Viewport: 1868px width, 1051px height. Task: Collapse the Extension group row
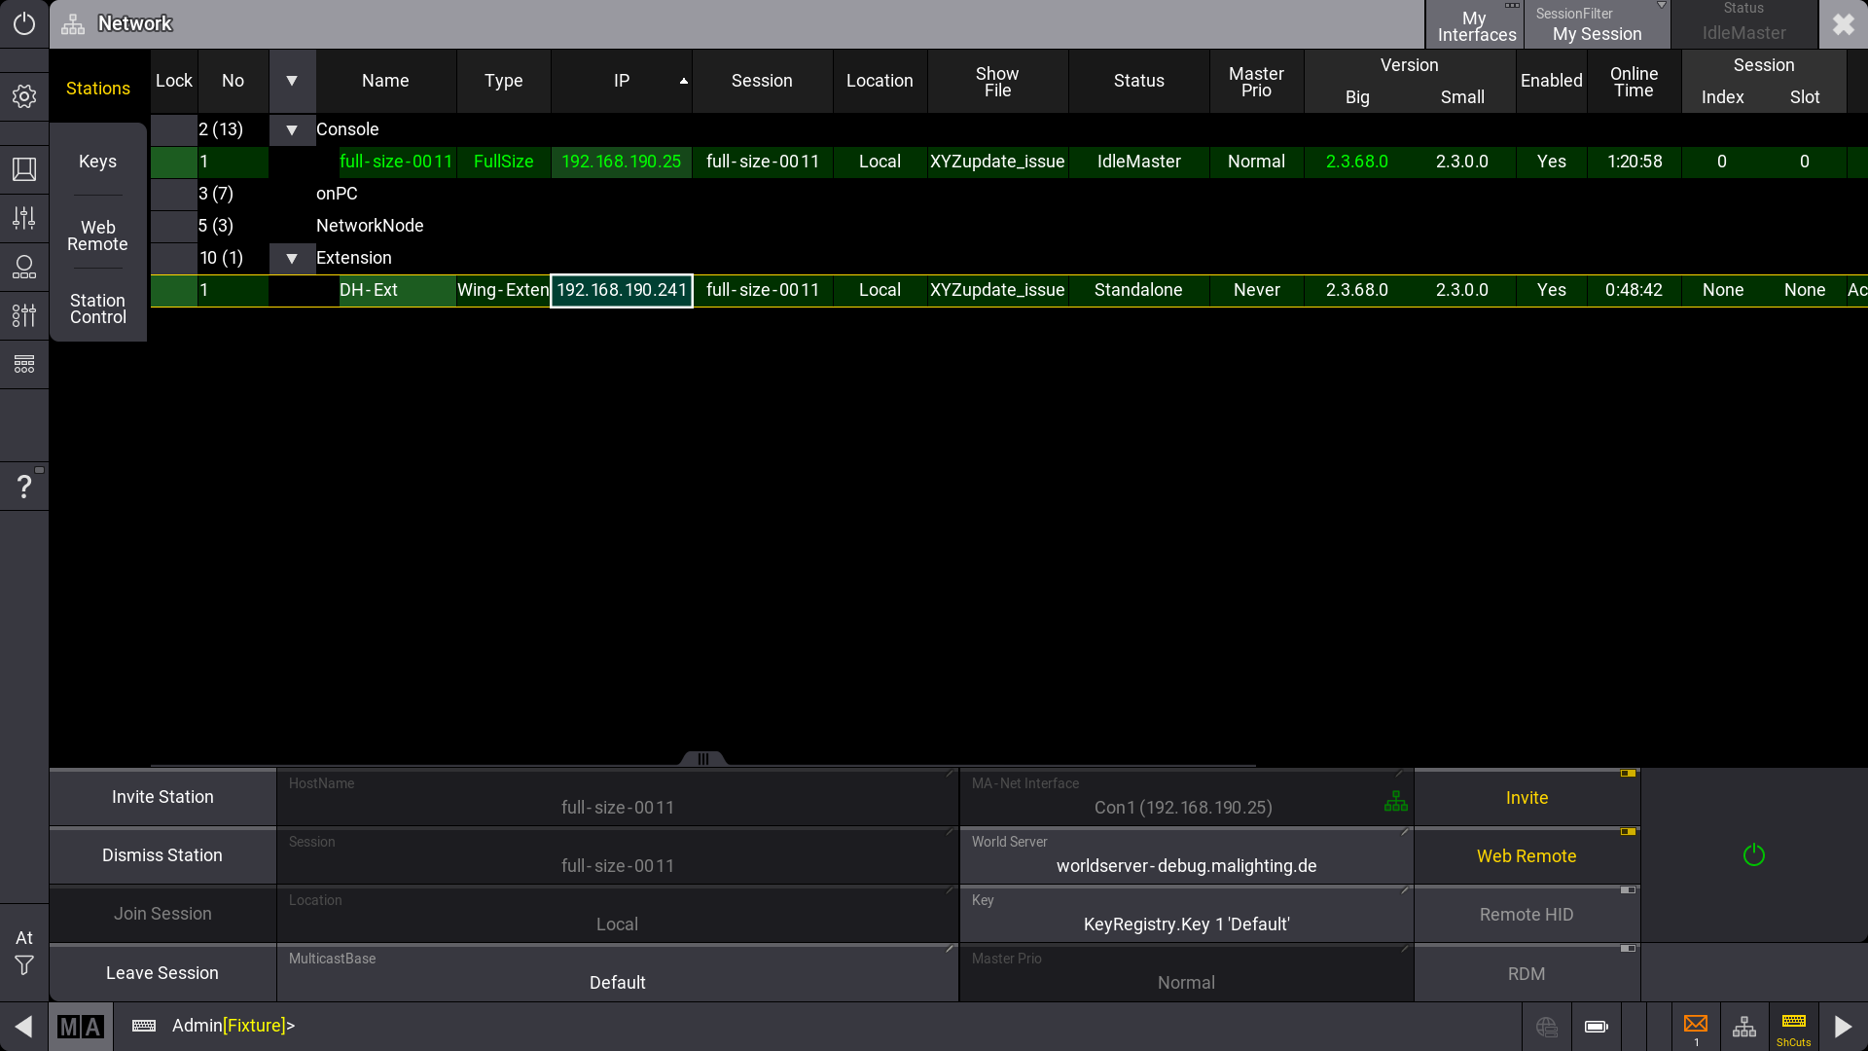pos(292,258)
